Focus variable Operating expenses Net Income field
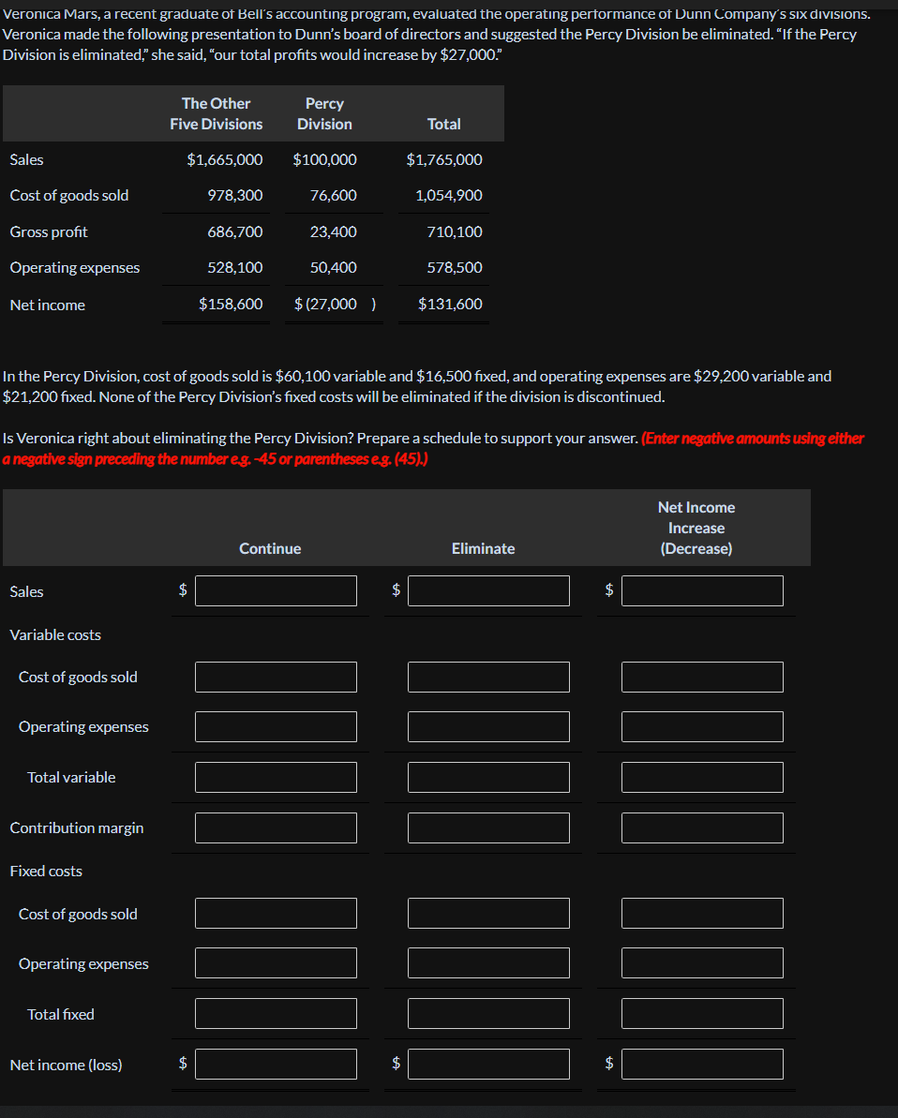898x1118 pixels. click(x=702, y=726)
